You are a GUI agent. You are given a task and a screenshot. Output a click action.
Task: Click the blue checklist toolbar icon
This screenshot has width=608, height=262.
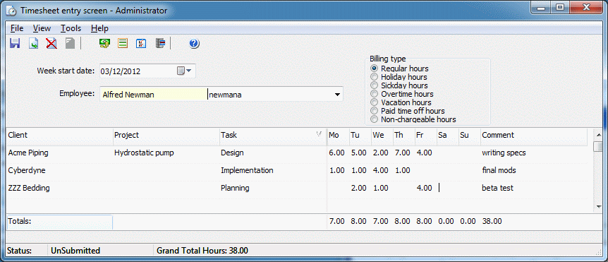[x=141, y=43]
